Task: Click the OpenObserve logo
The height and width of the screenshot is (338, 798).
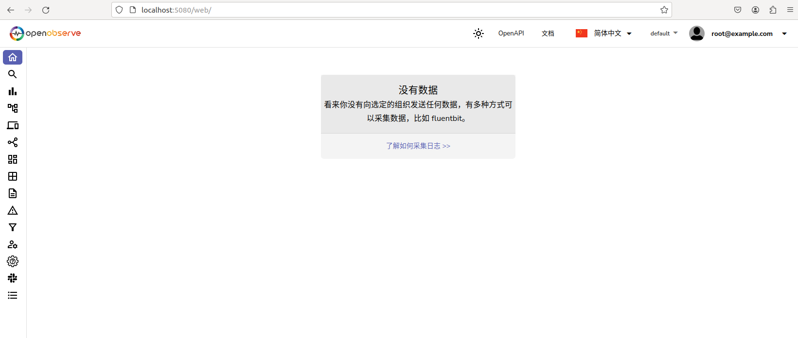Action: click(x=45, y=33)
